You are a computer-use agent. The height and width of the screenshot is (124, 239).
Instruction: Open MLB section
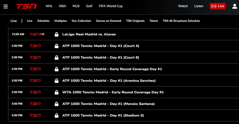click(76, 6)
